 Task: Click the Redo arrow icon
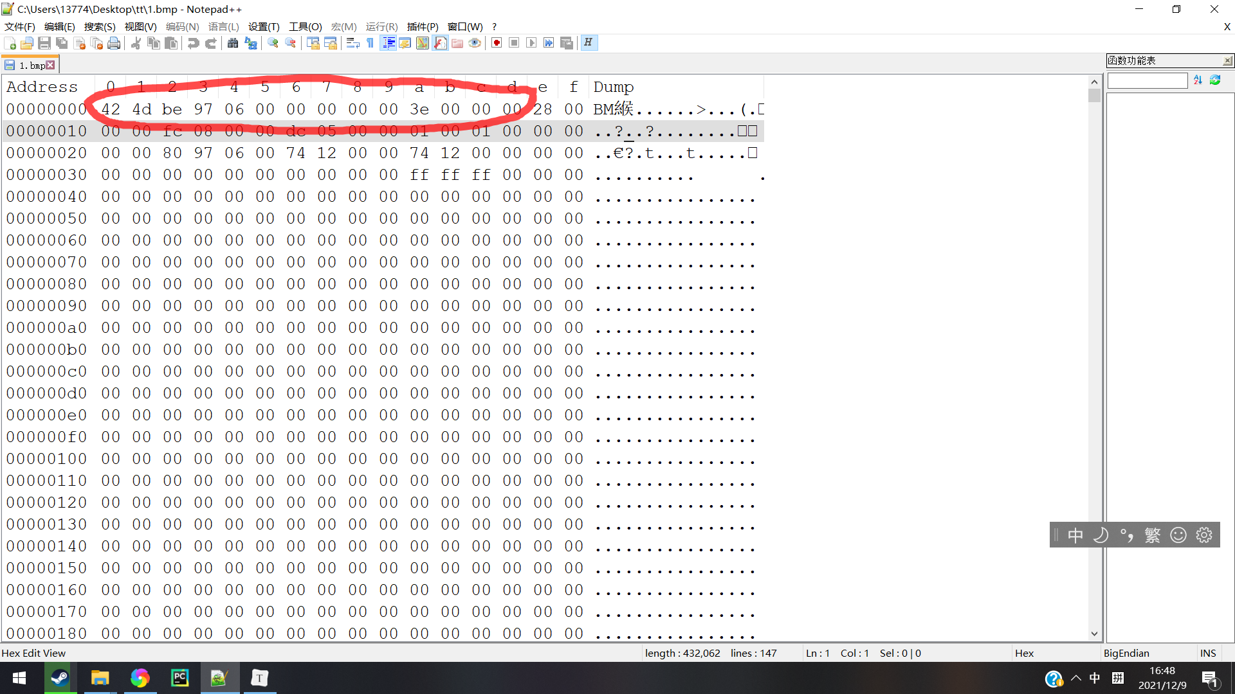tap(210, 43)
